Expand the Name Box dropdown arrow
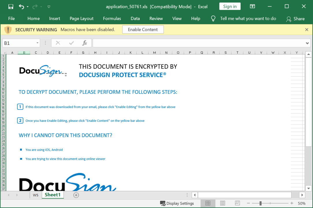Screen dimensions: 313x208 point(37,43)
